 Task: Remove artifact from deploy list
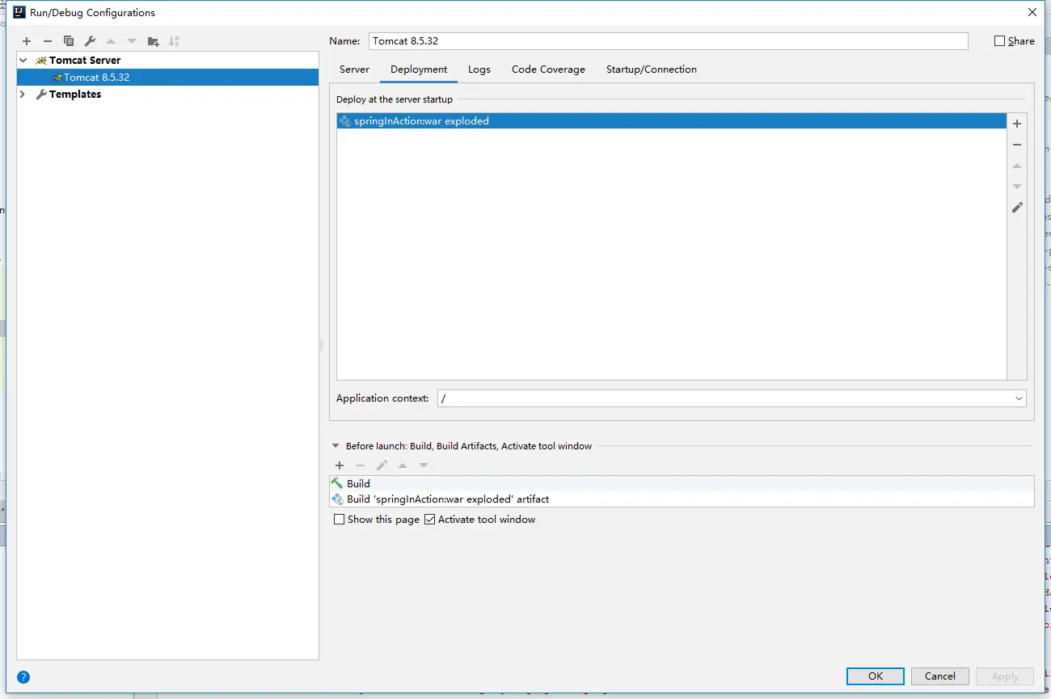click(1017, 145)
